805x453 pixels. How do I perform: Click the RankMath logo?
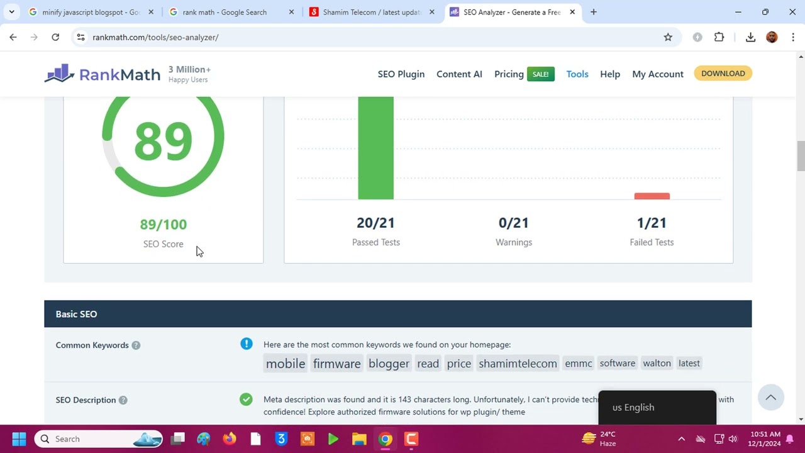pos(103,74)
